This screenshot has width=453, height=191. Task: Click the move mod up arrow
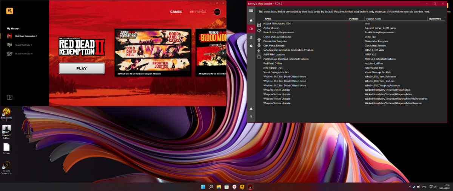(259, 40)
